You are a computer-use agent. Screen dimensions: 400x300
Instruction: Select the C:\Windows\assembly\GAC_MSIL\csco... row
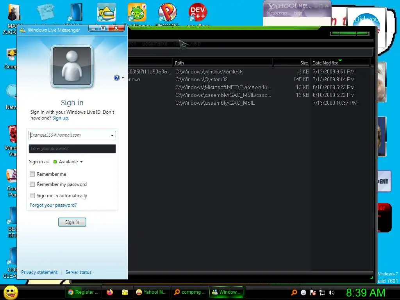tap(249, 95)
